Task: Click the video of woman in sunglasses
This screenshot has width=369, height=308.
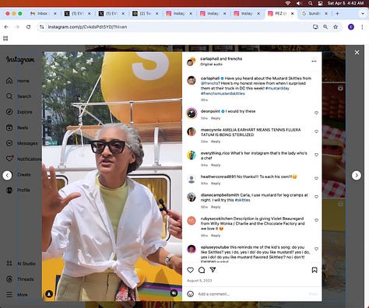Action: coord(112,177)
